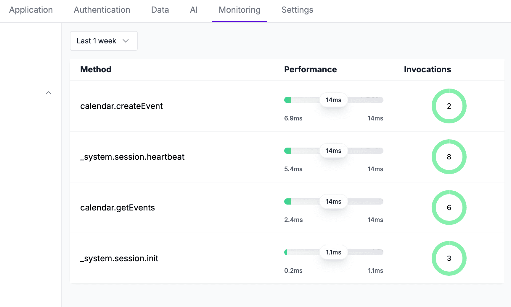Go to the Application tab
511x307 pixels.
[x=31, y=10]
